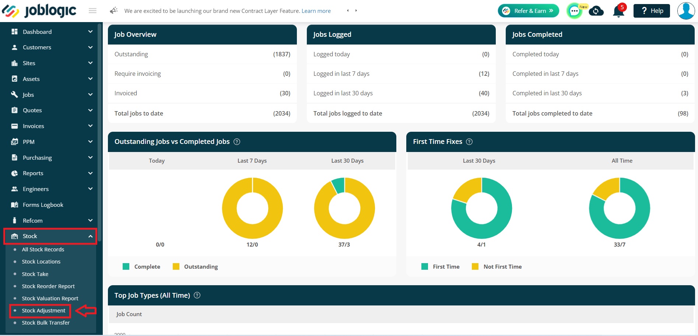Click the Refer & Earn button
698x336 pixels.
pyautogui.click(x=528, y=11)
